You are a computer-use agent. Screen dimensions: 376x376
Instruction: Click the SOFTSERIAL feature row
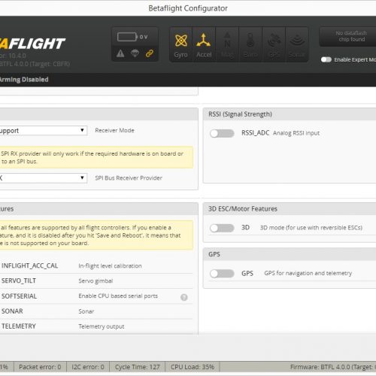96,296
